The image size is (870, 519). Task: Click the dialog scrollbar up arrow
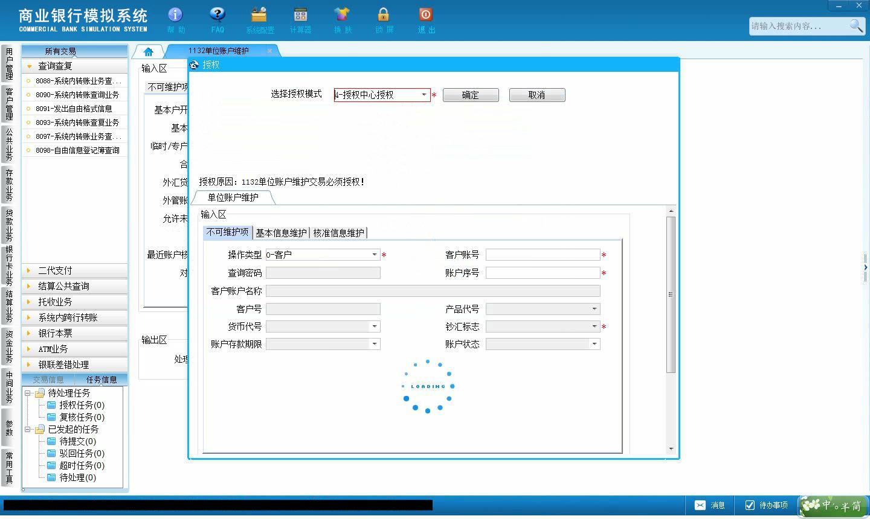click(x=671, y=211)
